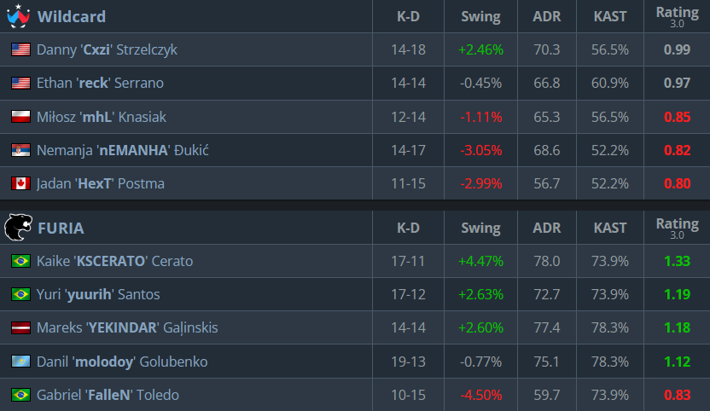Open Gabriel 'FalleN' Toledo's profile

click(x=108, y=395)
